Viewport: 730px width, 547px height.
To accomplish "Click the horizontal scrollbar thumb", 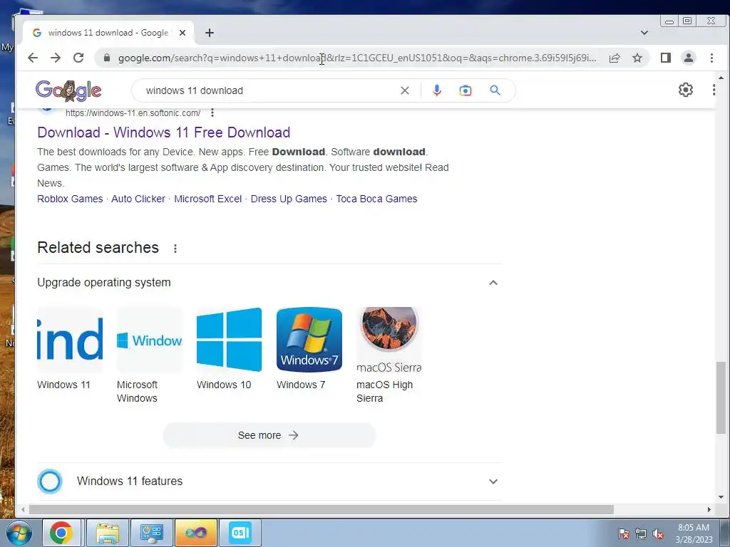I will coord(322,510).
